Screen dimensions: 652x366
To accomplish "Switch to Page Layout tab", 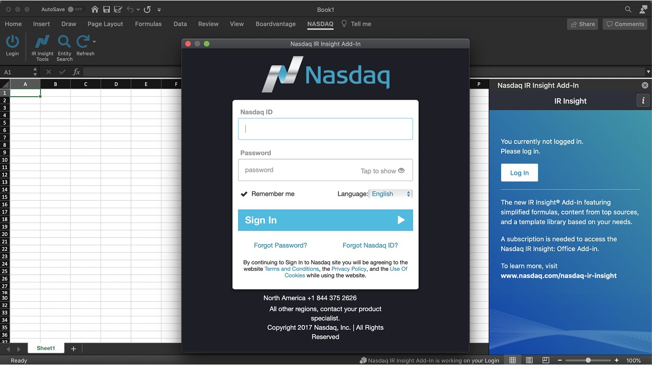I will click(x=105, y=24).
